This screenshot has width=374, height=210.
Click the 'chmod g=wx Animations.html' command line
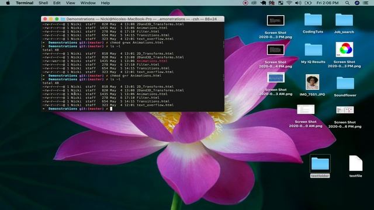coord(137,43)
